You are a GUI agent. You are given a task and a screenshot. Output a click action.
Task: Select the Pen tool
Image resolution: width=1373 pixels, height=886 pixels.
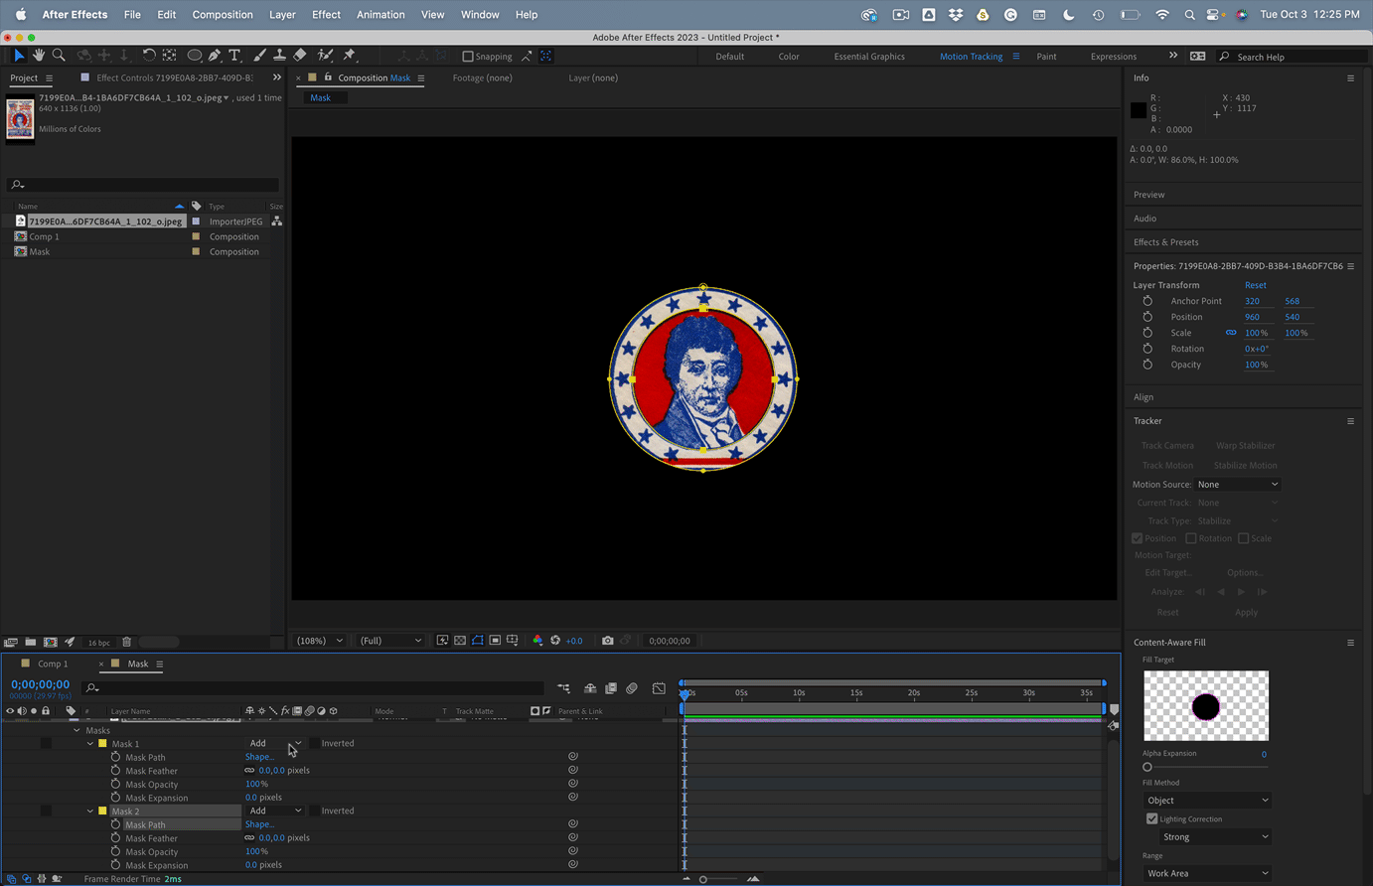point(215,56)
